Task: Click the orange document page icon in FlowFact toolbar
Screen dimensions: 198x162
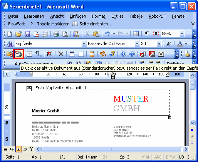Action: [x=92, y=54]
